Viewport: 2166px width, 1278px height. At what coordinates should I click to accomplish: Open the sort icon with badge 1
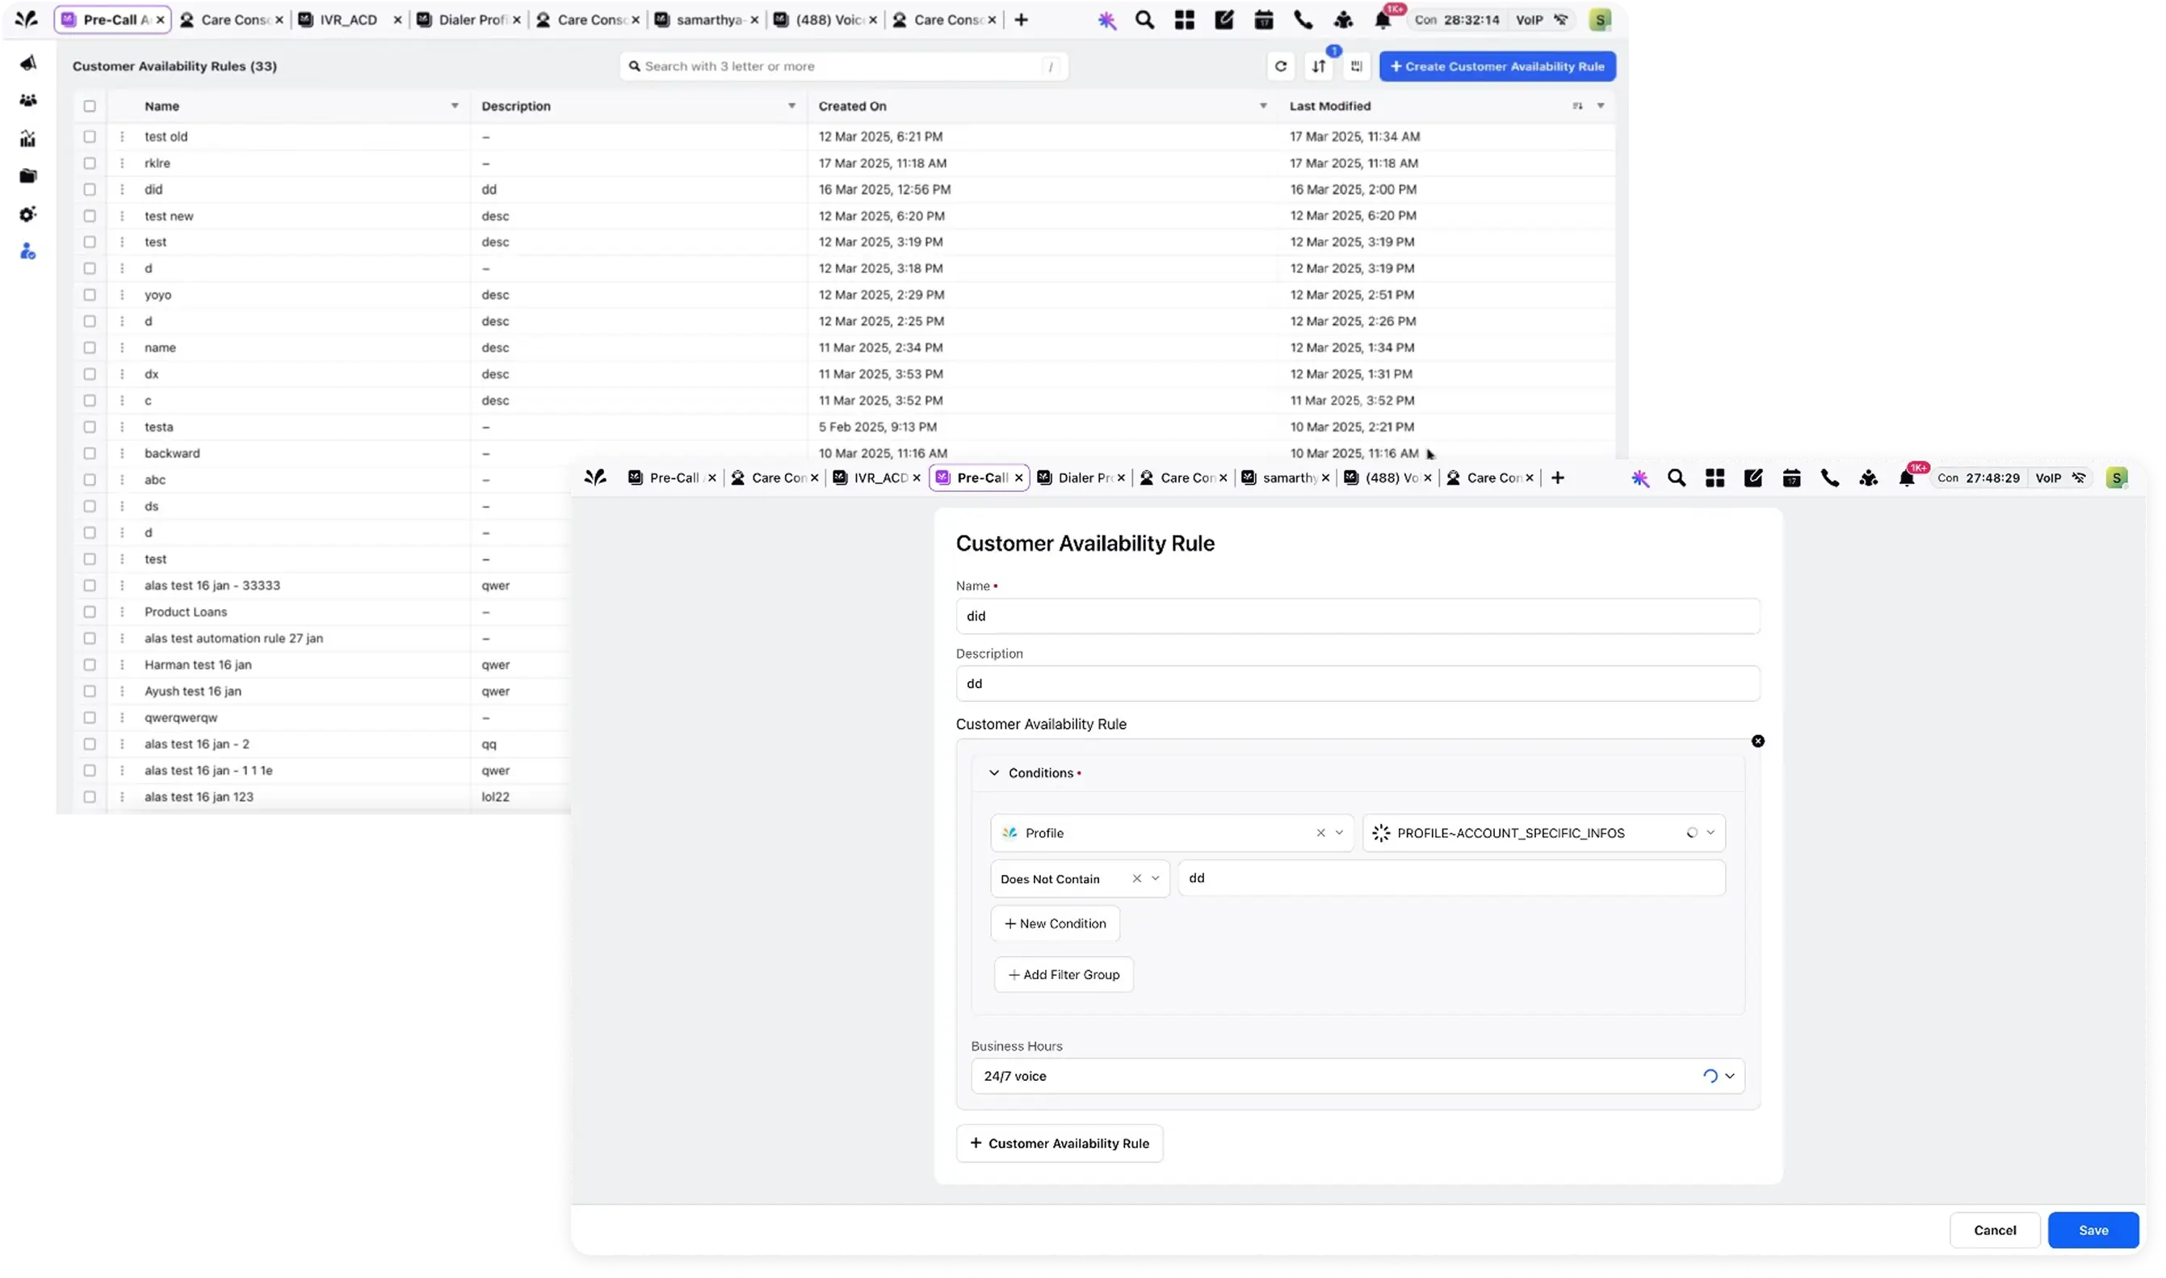tap(1319, 66)
